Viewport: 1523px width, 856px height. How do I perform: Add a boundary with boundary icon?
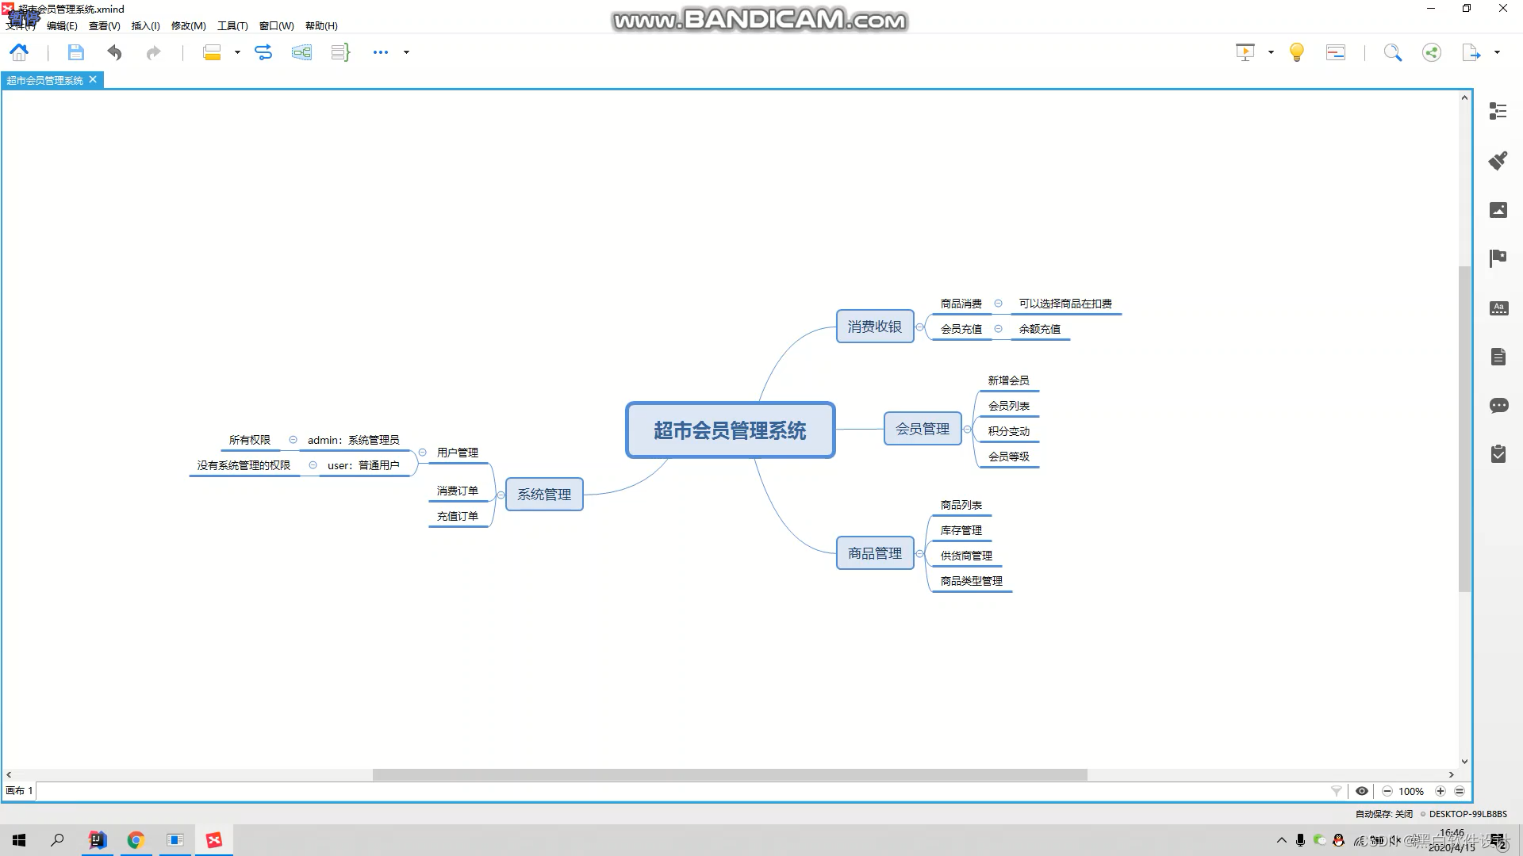coord(301,52)
